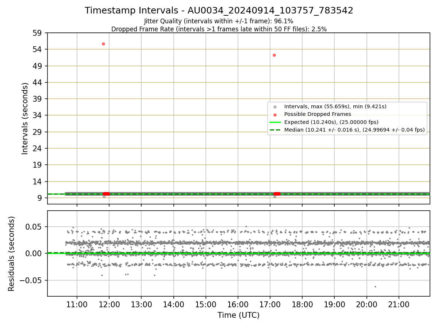Image resolution: width=438 pixels, height=328 pixels.
Task: Click the 11:00 tick label
Action: click(77, 305)
